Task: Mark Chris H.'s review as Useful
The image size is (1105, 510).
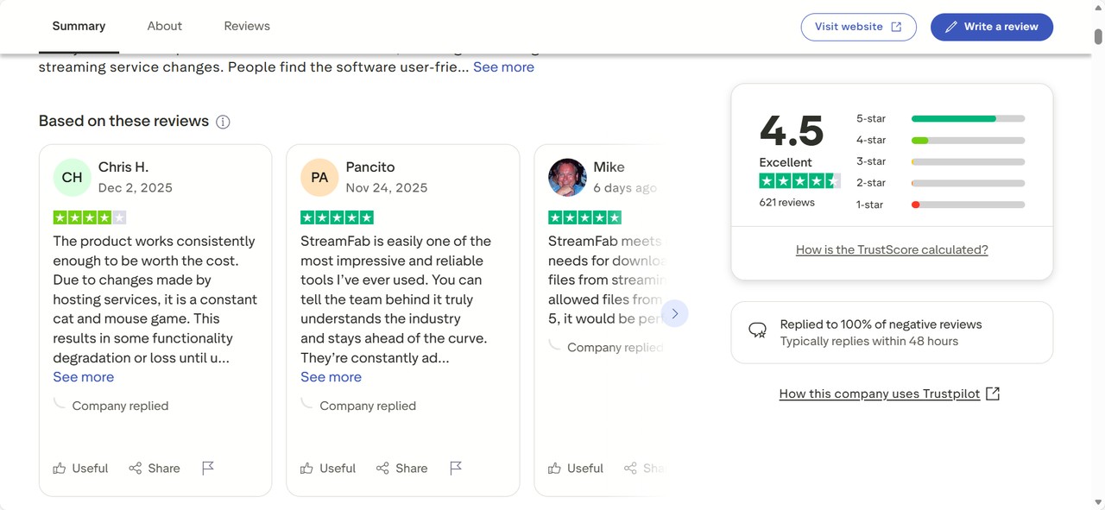Action: [x=80, y=468]
